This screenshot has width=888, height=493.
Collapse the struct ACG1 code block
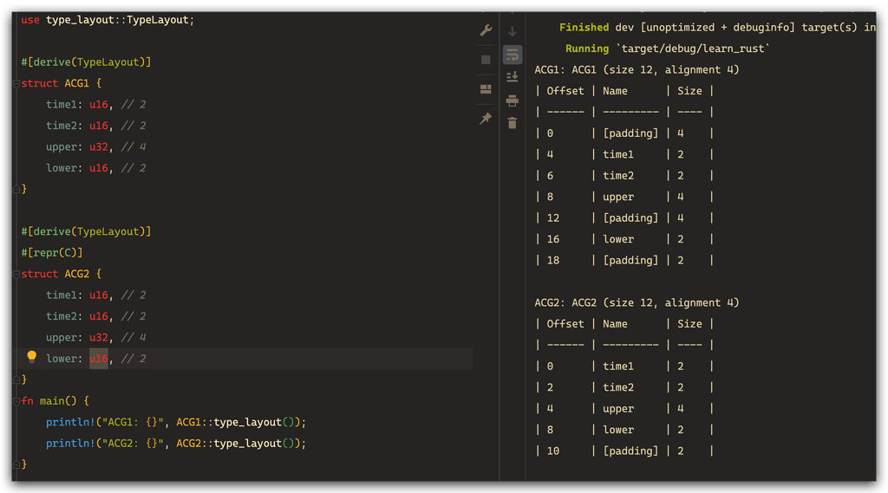(16, 84)
